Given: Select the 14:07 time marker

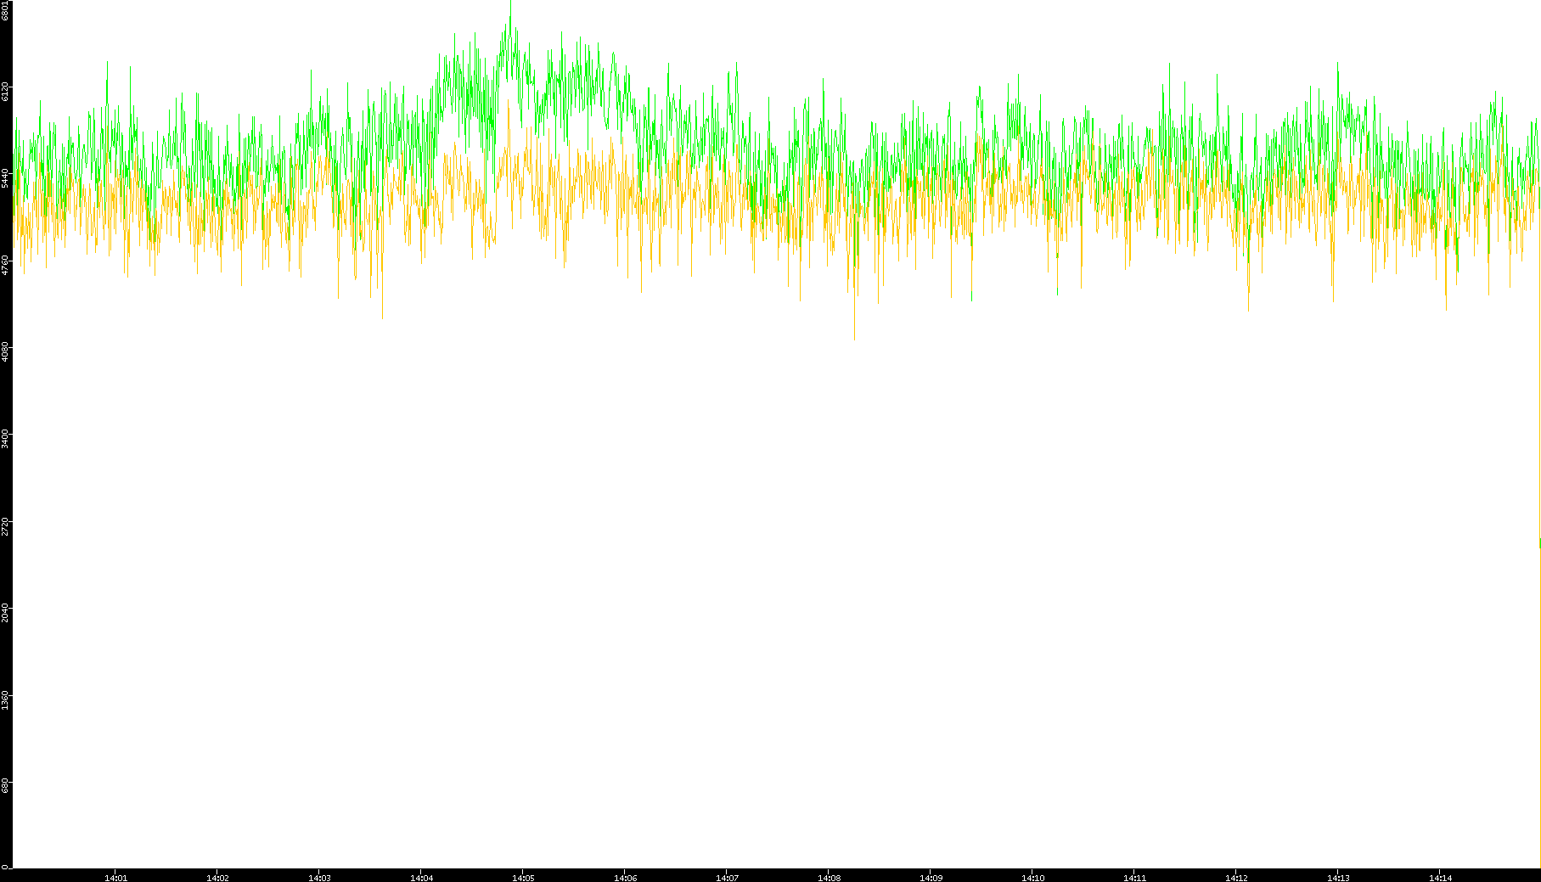Looking at the screenshot, I should [x=727, y=877].
